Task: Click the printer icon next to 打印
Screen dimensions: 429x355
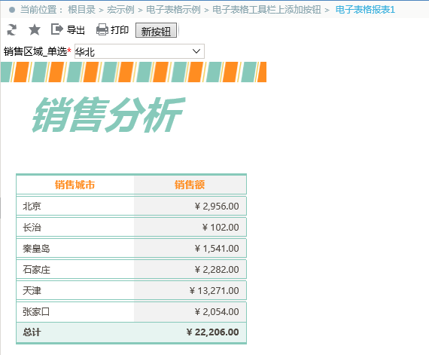Action: tap(102, 29)
